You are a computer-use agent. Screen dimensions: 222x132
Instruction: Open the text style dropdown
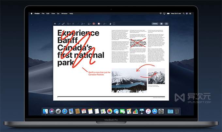[x=105, y=24]
